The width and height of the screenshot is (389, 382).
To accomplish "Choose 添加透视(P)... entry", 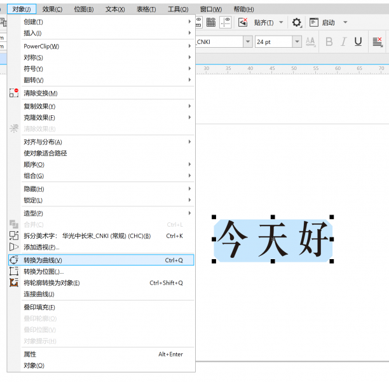I will (x=107, y=247).
